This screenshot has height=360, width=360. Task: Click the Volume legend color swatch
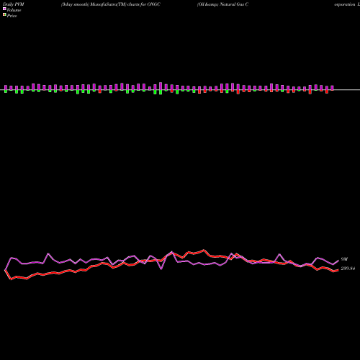[4, 9]
